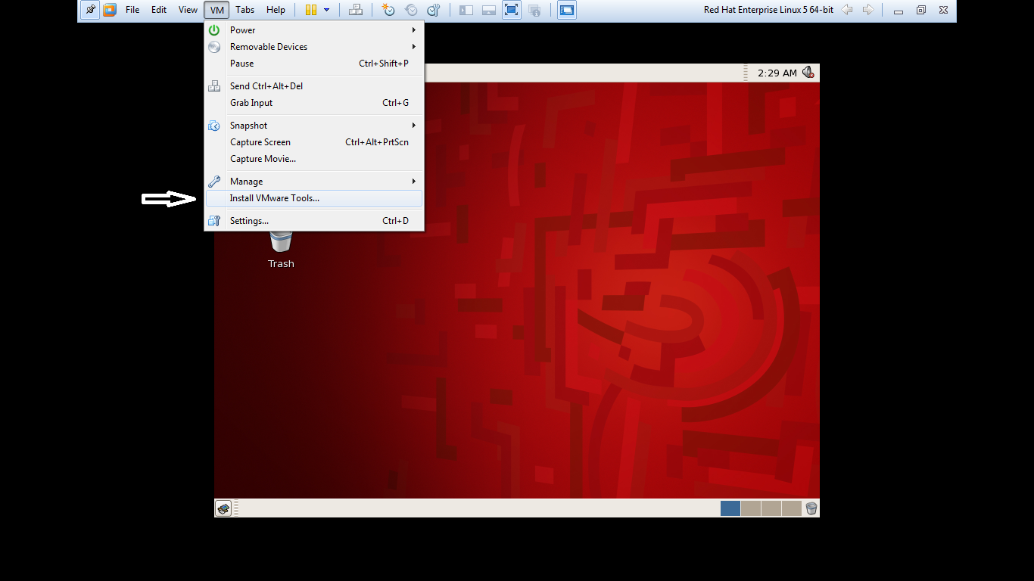Open the Help menu

coord(276,10)
